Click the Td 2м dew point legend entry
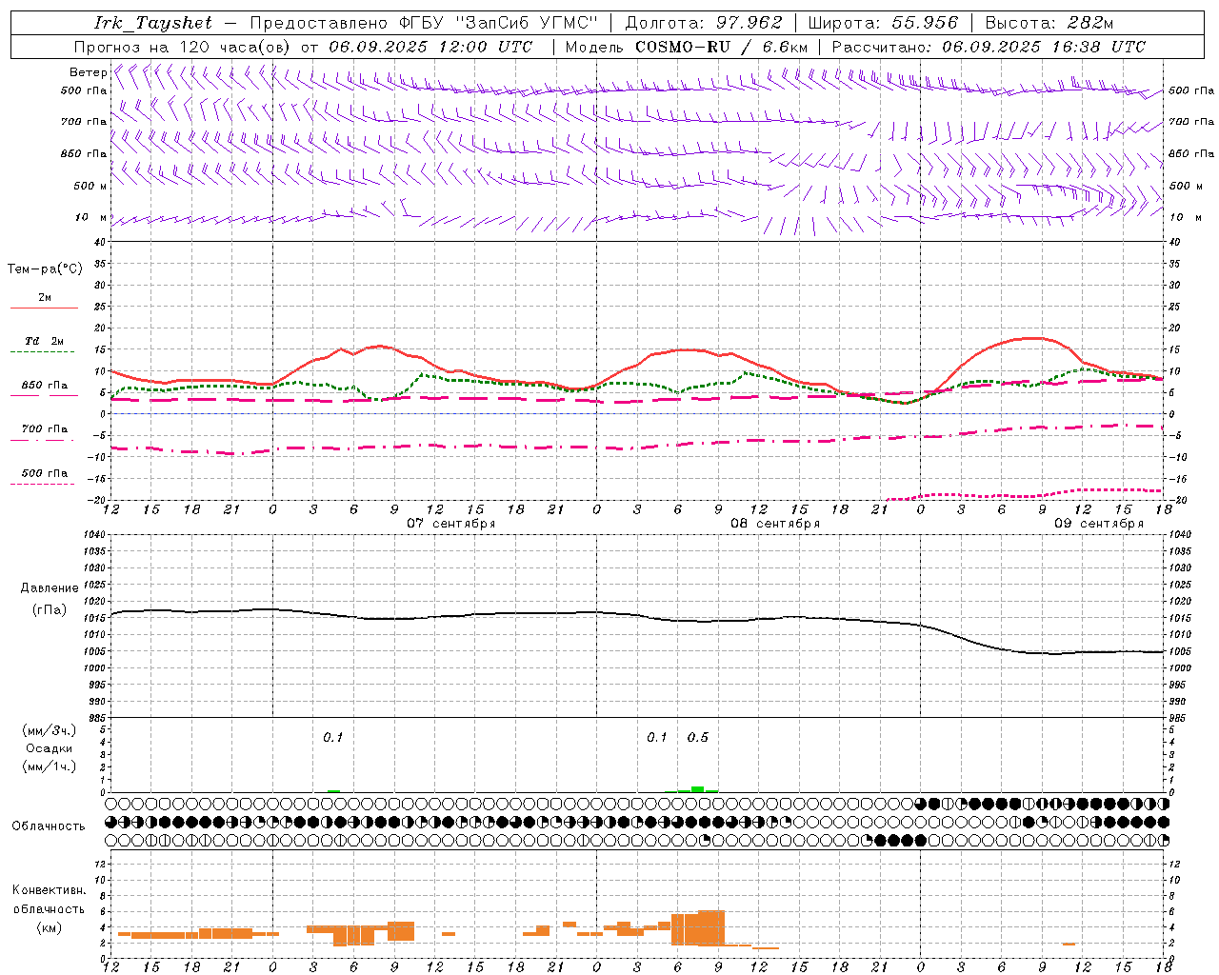The height and width of the screenshot is (975, 1219). click(45, 341)
